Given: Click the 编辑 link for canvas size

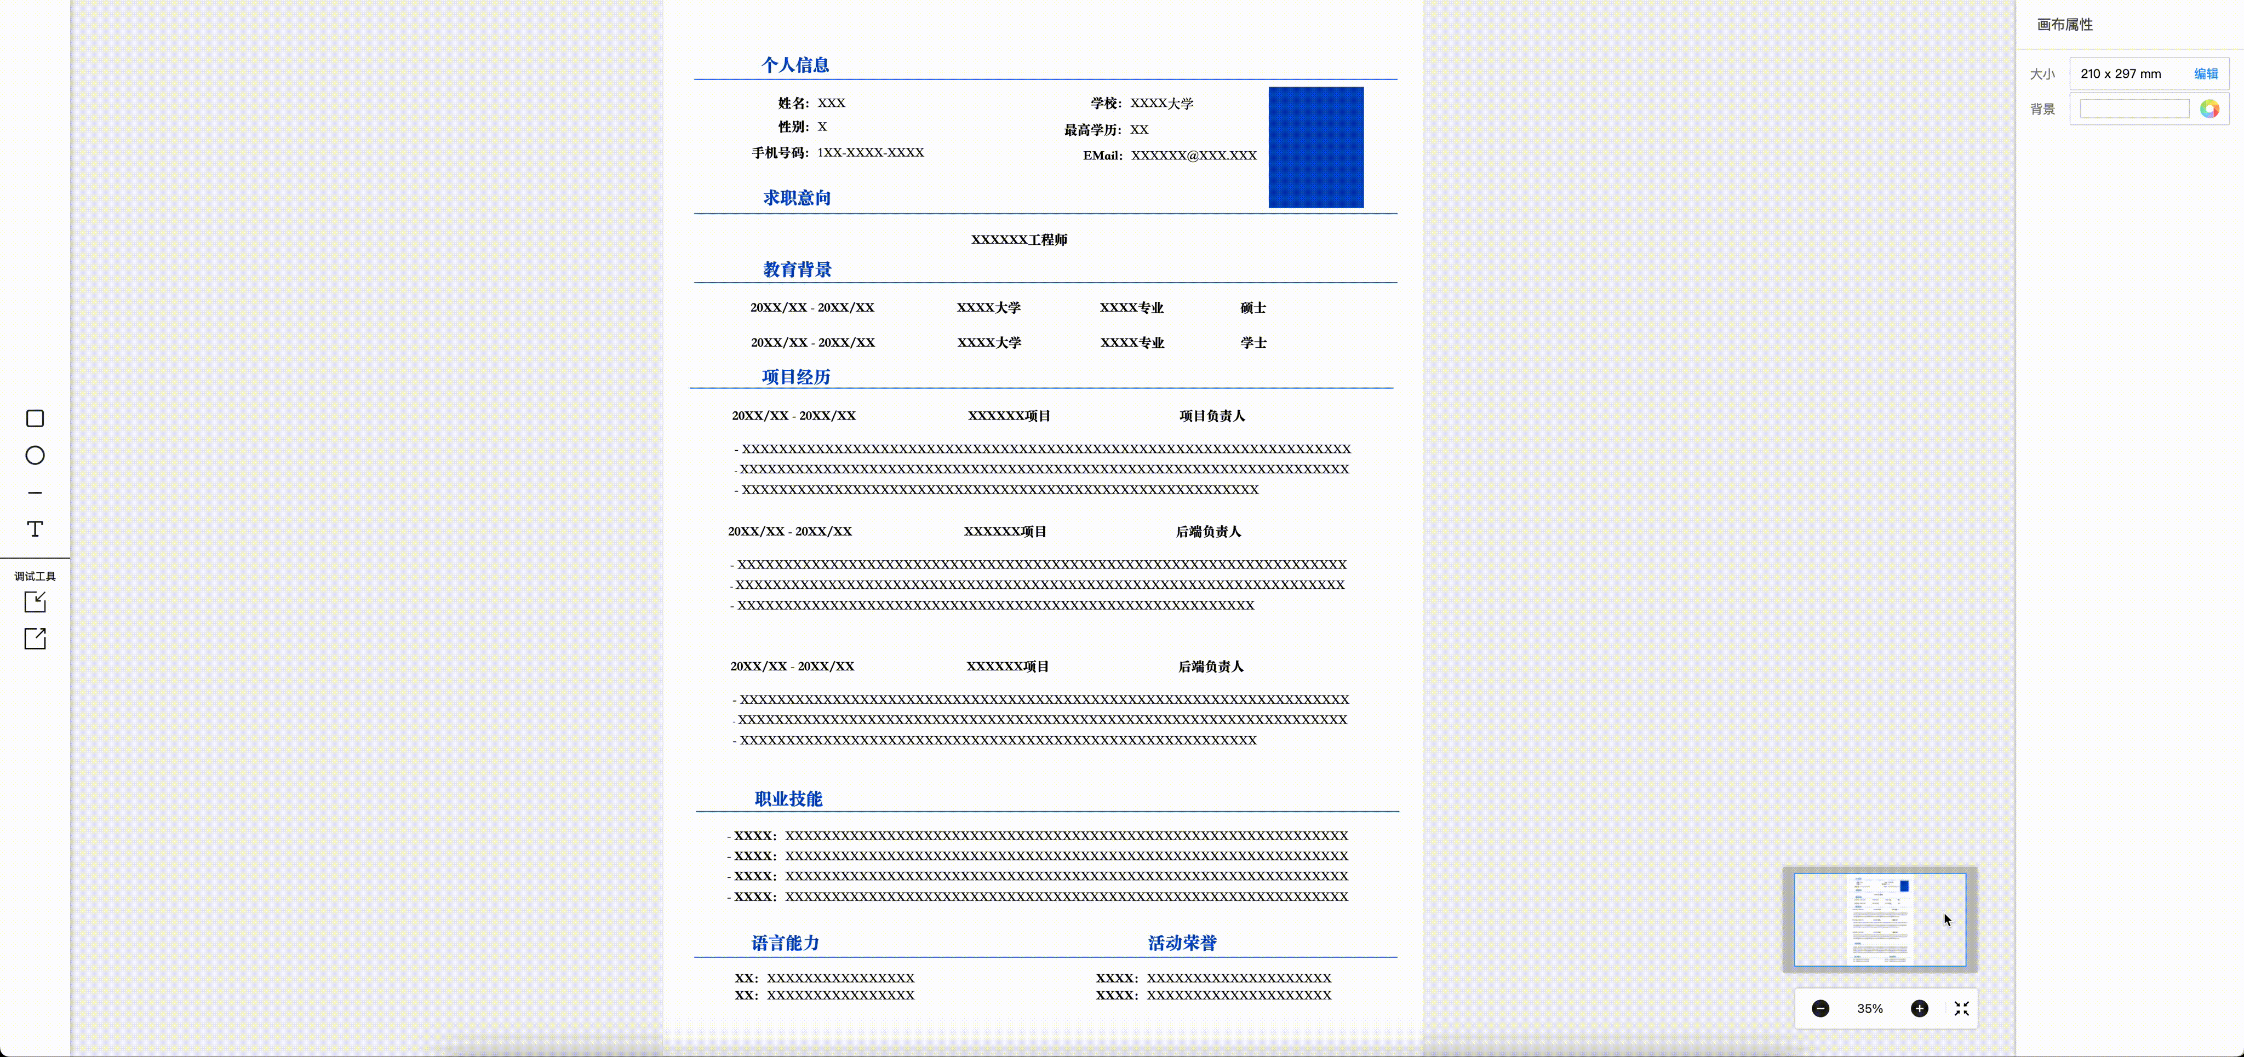Looking at the screenshot, I should pos(2206,74).
